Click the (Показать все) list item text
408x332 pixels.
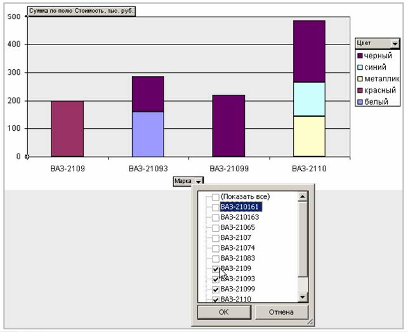[245, 197]
